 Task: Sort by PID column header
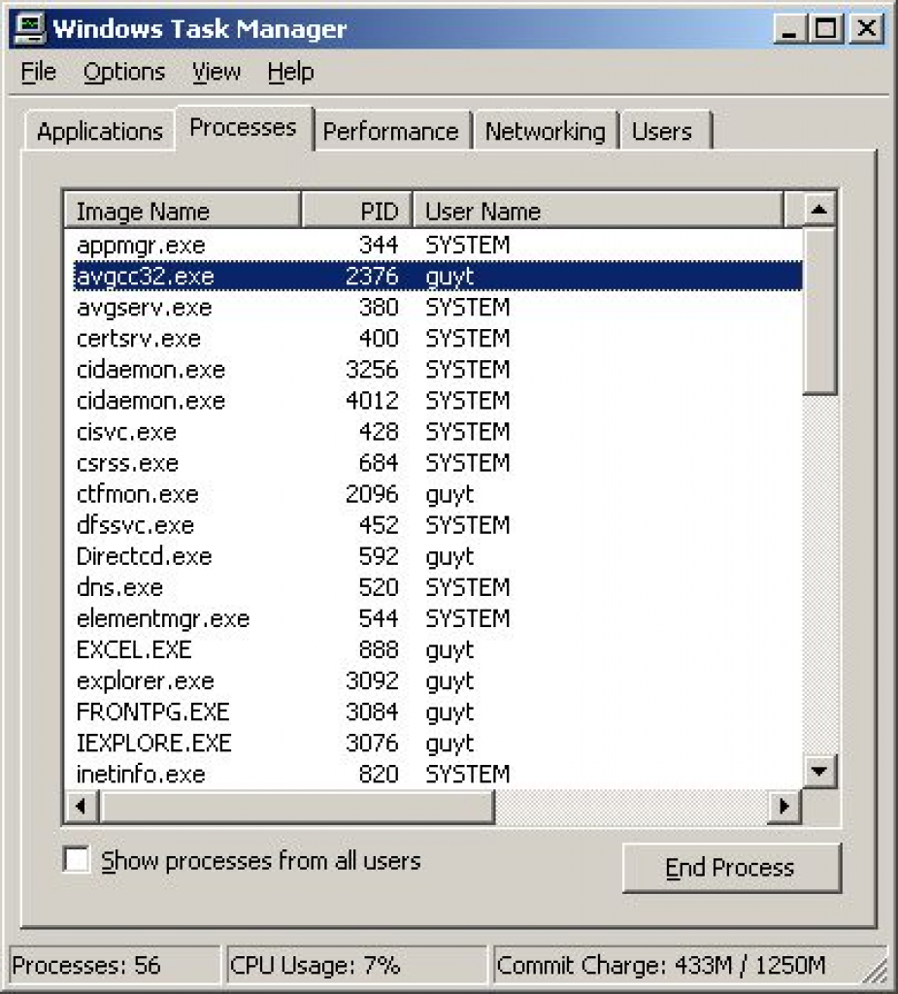tap(357, 210)
